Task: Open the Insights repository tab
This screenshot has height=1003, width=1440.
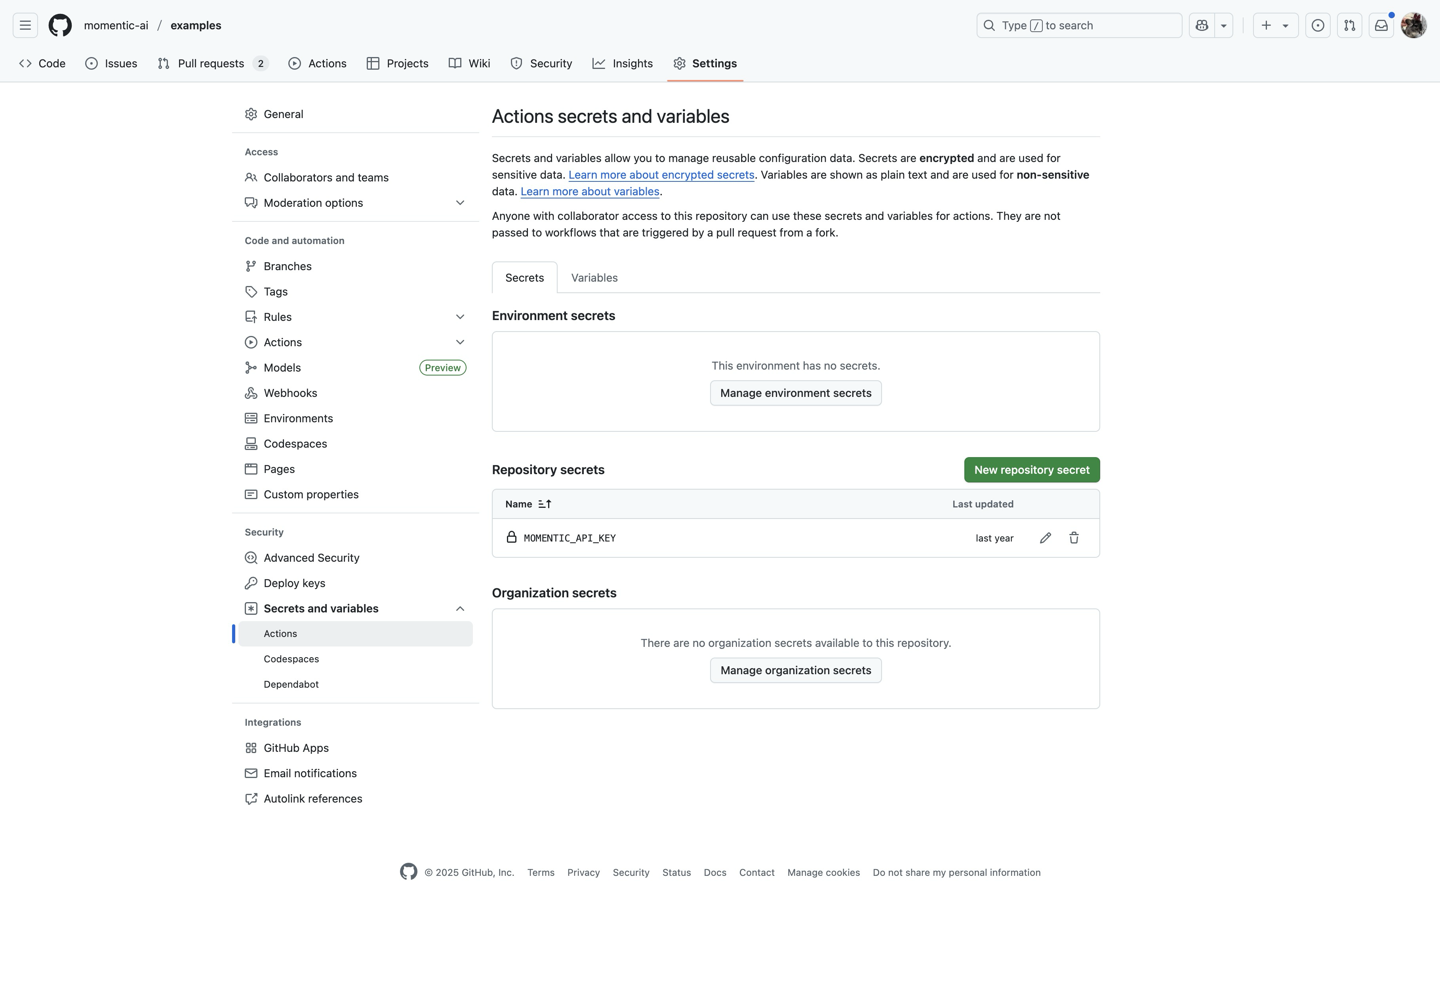Action: click(623, 63)
